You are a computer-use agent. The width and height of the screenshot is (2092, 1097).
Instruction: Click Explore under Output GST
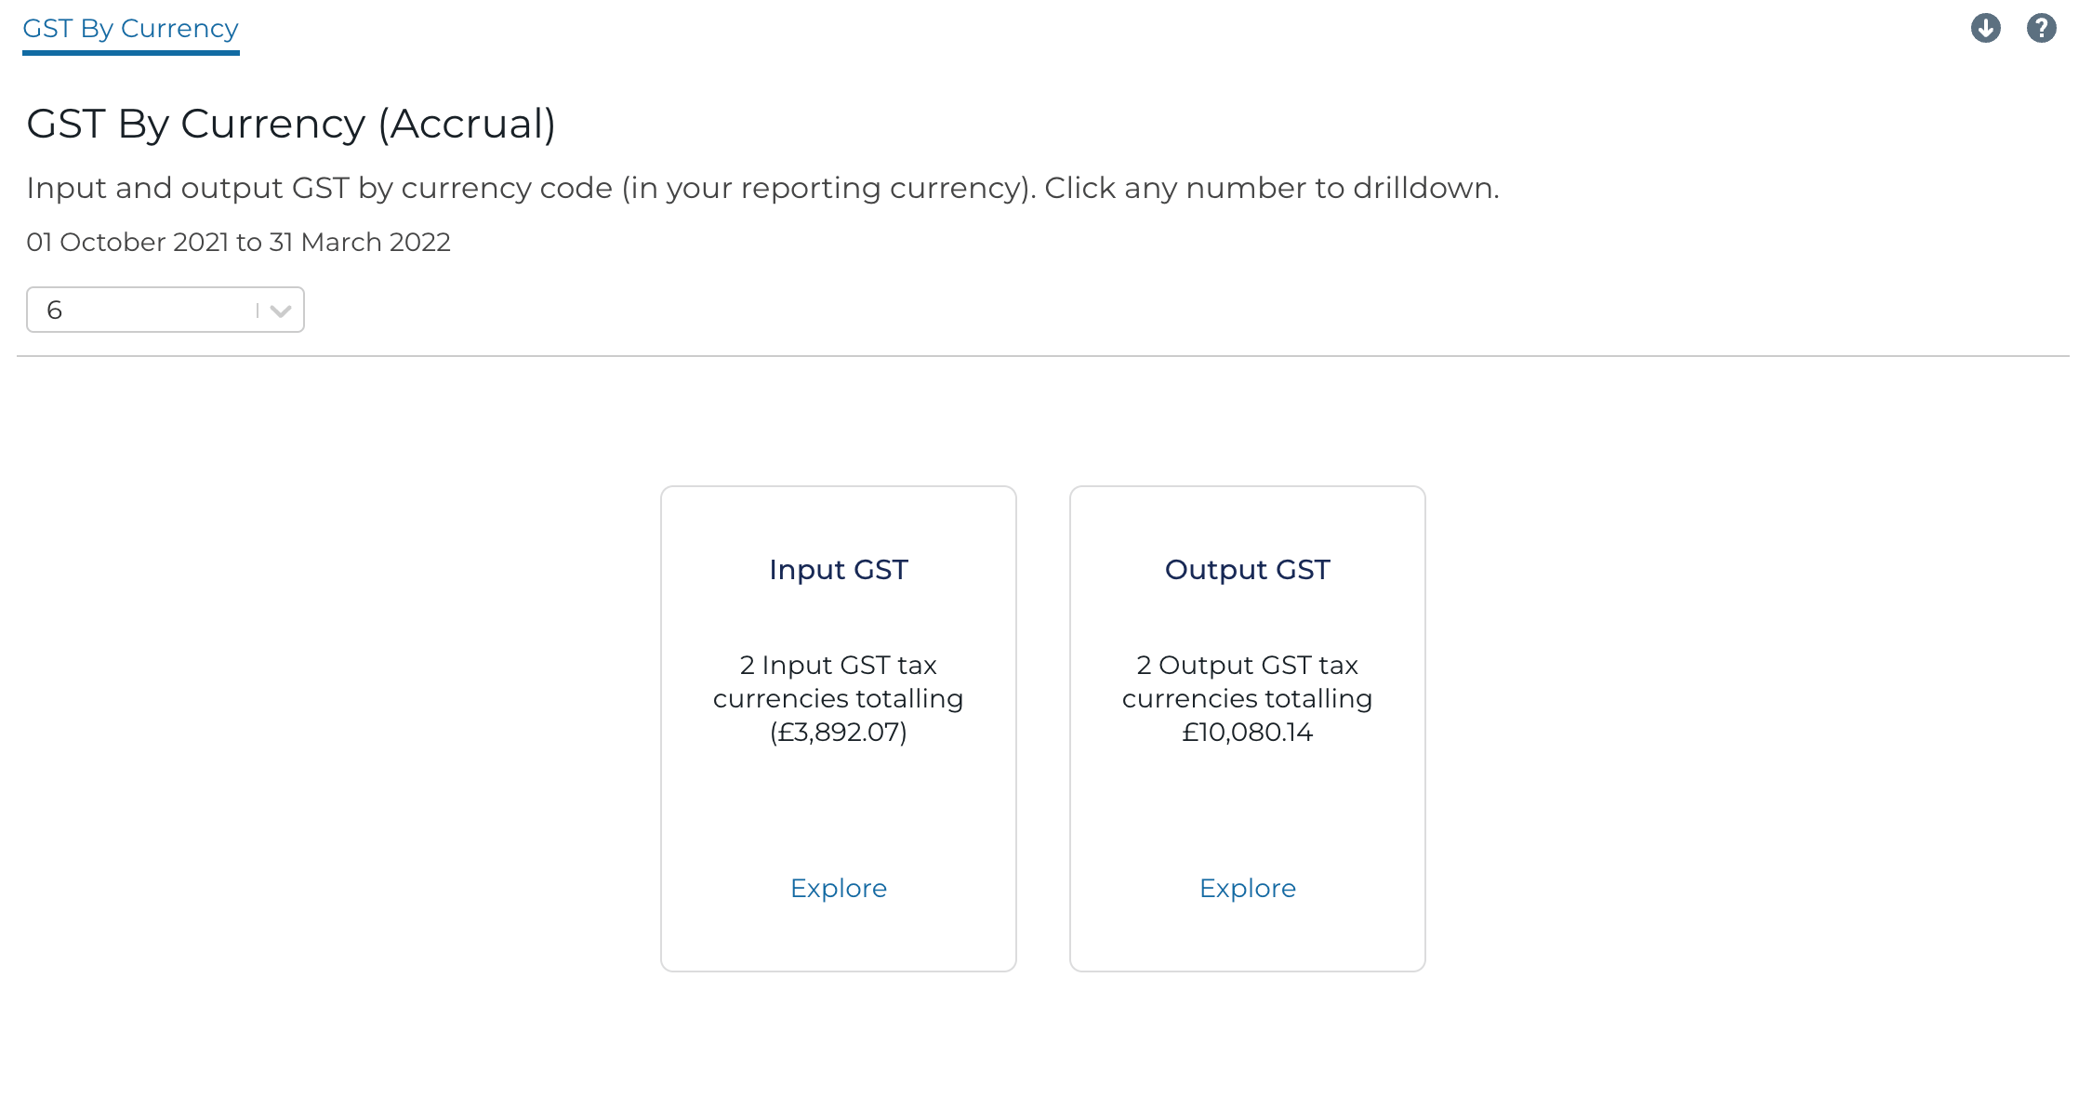pyautogui.click(x=1247, y=888)
